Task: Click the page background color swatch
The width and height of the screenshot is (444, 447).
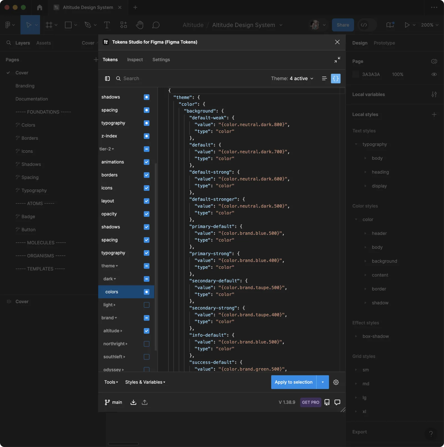Action: 356,74
